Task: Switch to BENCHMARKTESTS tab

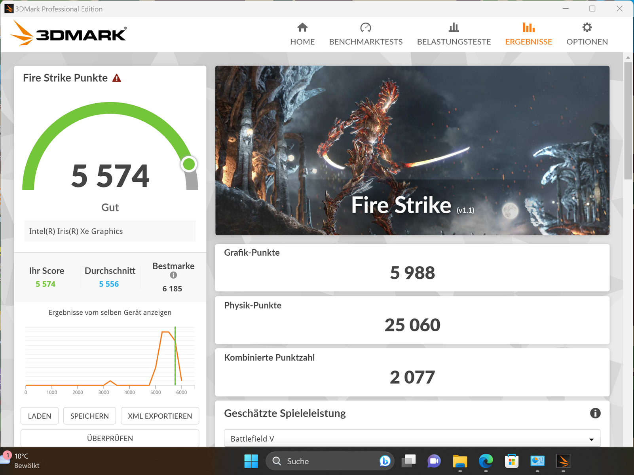Action: click(366, 34)
